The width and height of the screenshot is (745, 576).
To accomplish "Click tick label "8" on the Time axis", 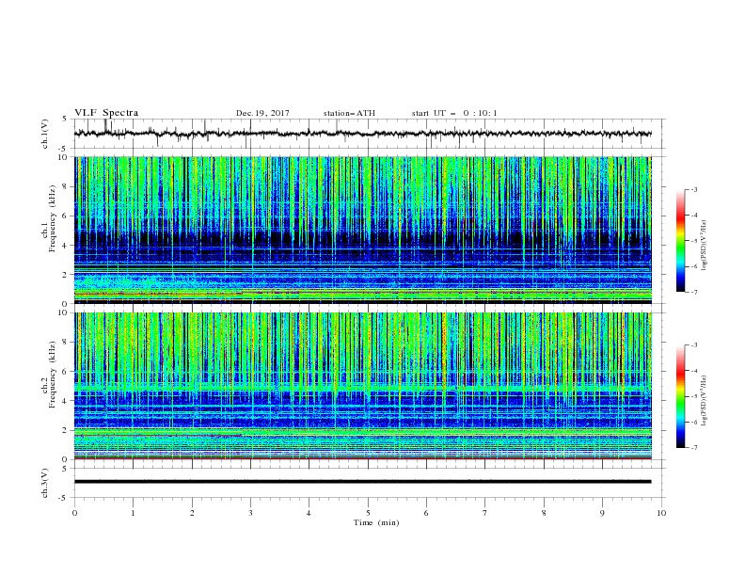I will pyautogui.click(x=544, y=513).
